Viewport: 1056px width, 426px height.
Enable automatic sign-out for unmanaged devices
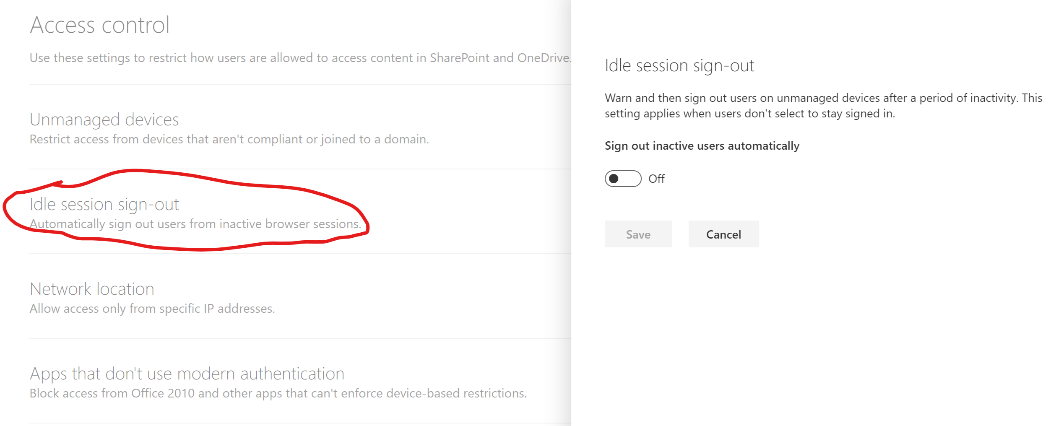coord(624,179)
